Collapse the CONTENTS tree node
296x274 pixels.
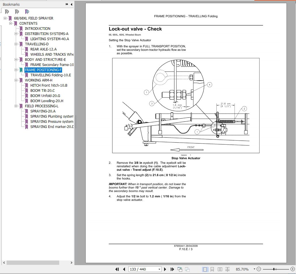pos(11,23)
